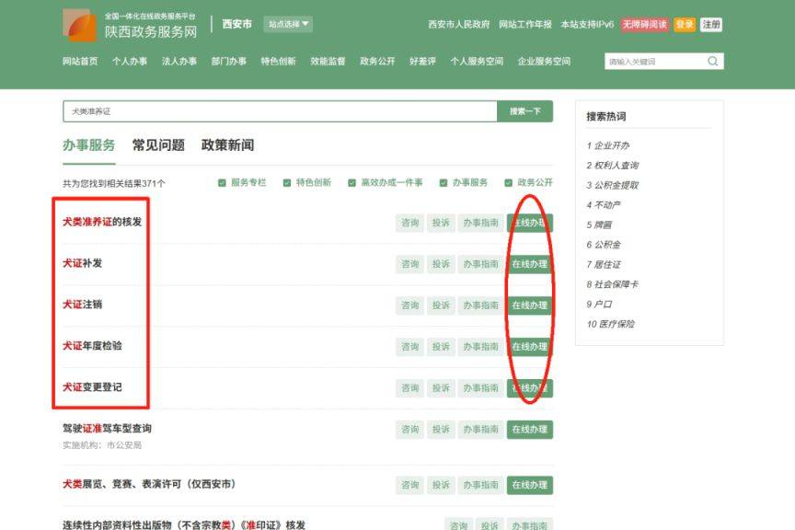This screenshot has width=795, height=530.
Task: Open the 个人办事 menu item
Action: pyautogui.click(x=129, y=62)
